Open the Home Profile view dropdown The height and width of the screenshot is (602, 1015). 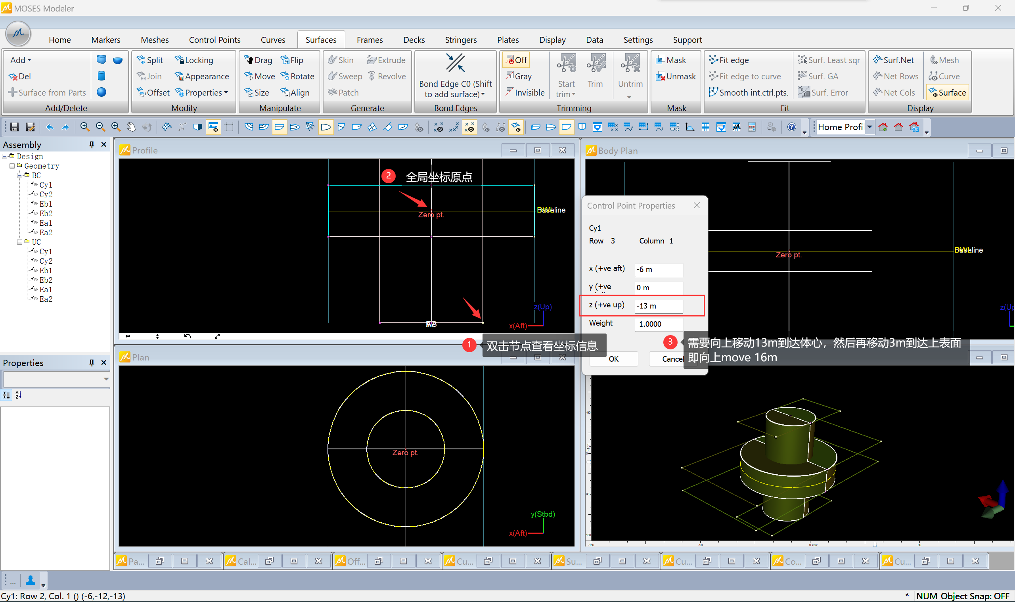tap(869, 127)
